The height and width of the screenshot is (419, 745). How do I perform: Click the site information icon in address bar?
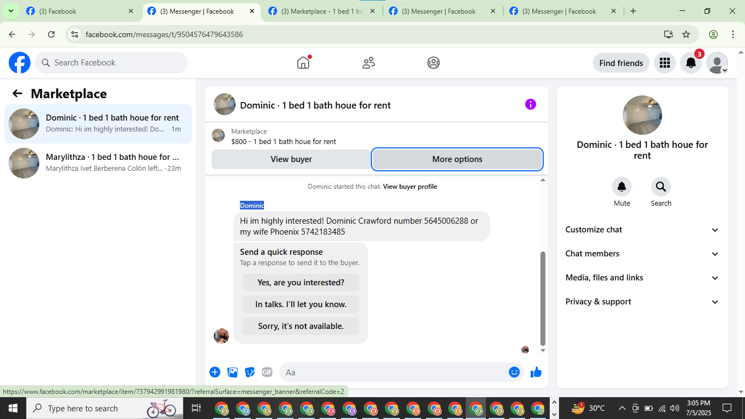click(x=75, y=34)
